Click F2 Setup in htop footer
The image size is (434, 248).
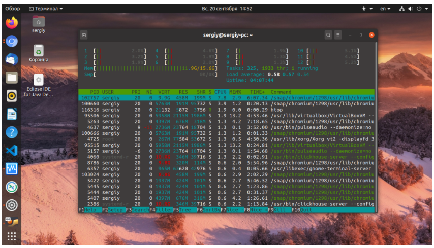(114, 210)
